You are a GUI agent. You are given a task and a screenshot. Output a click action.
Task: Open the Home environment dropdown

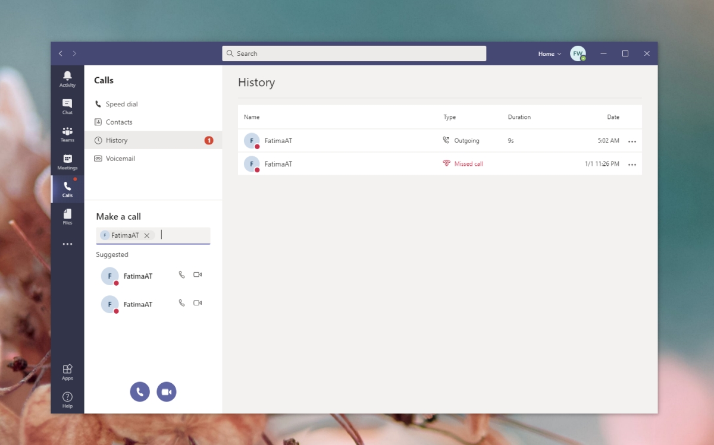(x=549, y=53)
